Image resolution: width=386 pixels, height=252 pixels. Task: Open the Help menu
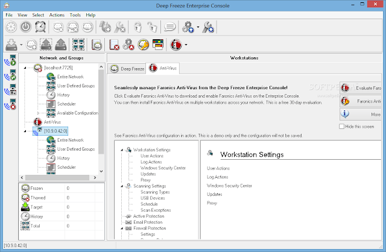tap(90, 15)
